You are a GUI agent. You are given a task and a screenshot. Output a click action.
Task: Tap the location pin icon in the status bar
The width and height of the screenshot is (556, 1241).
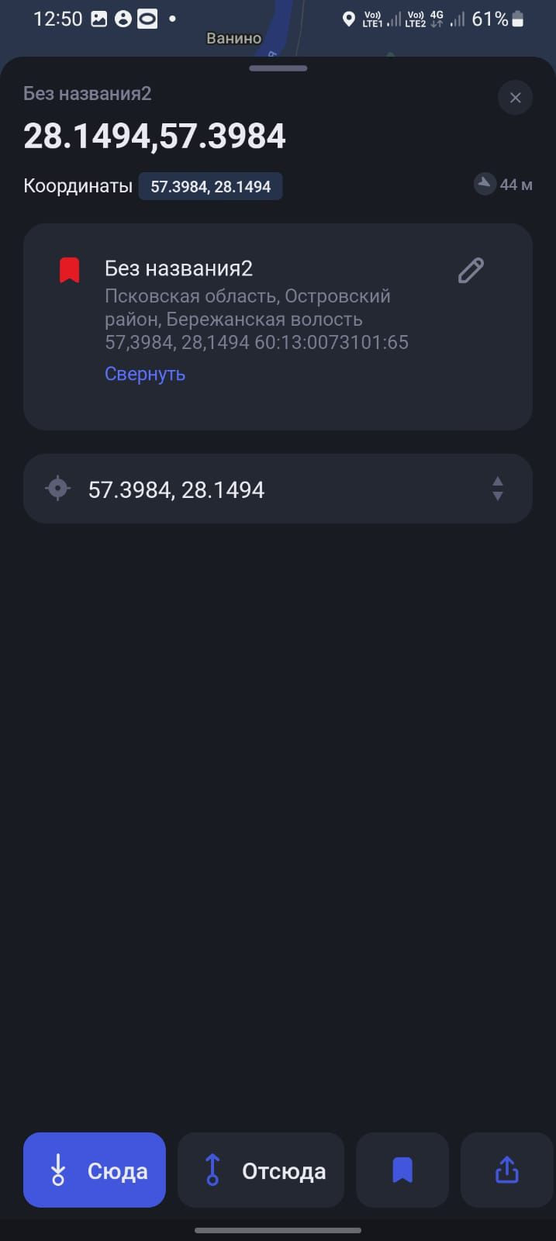349,19
